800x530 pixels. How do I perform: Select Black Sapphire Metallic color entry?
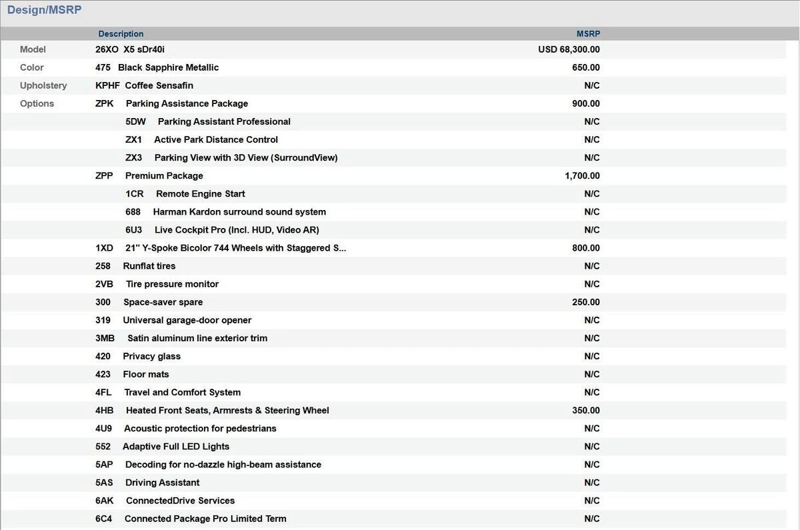[x=168, y=67]
